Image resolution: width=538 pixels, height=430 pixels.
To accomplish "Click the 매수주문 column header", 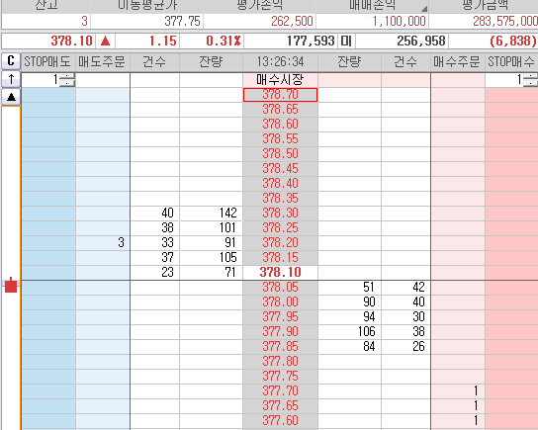I will pos(457,61).
